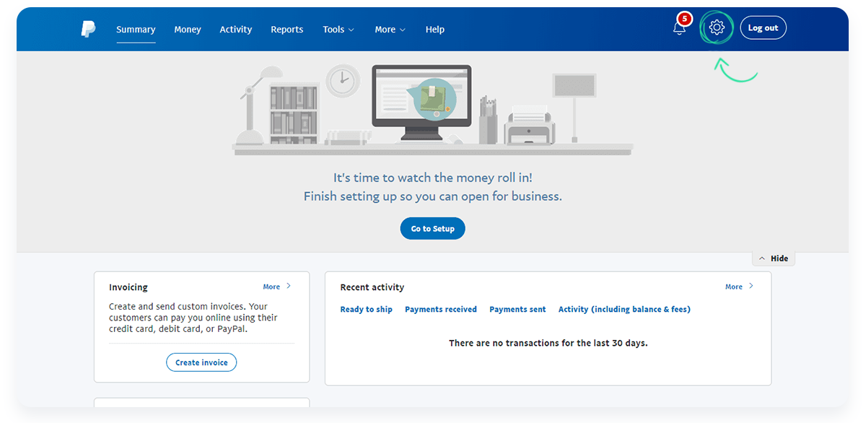Click the Recent activity heading

coord(372,287)
